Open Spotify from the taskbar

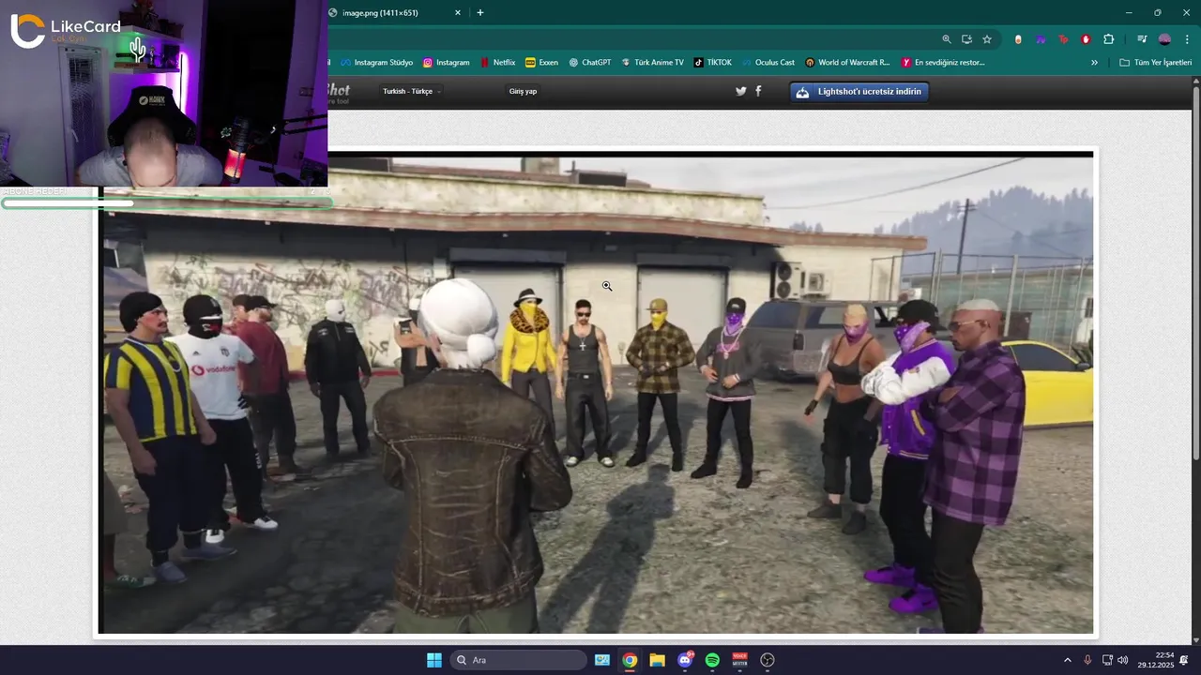712,660
